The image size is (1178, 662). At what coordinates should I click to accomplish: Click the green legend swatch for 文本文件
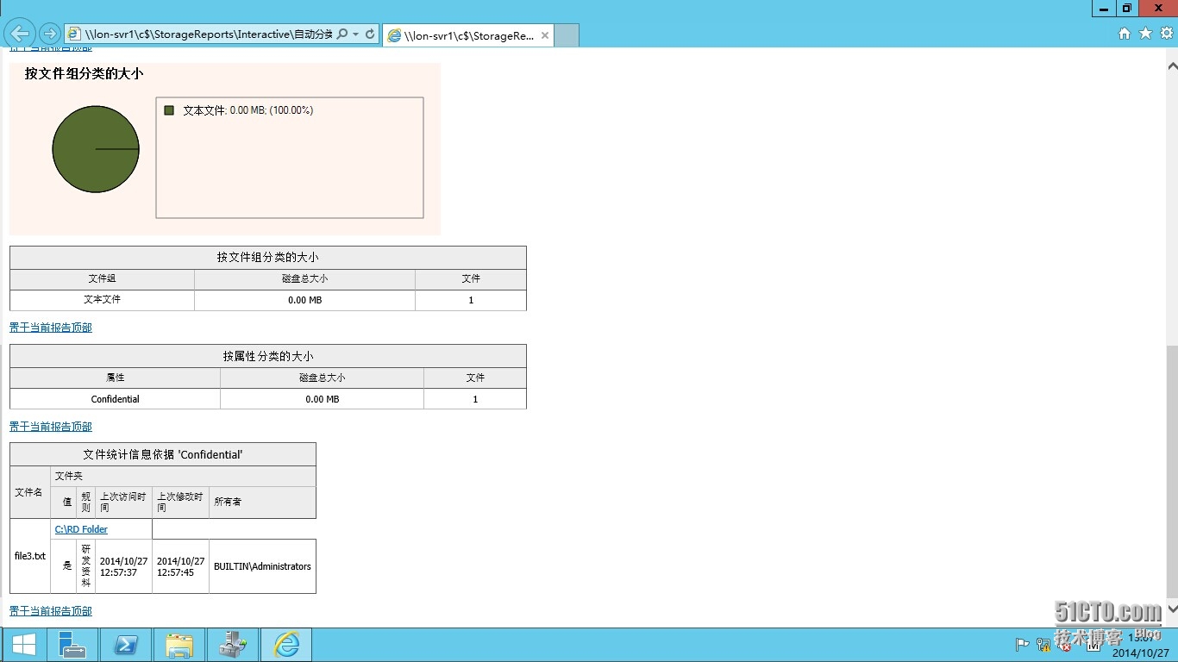pyautogui.click(x=169, y=110)
